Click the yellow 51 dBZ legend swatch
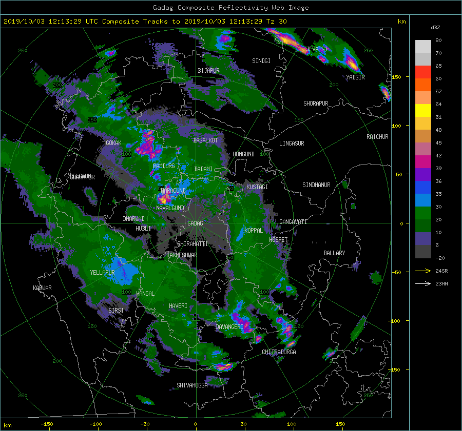 [x=423, y=111]
